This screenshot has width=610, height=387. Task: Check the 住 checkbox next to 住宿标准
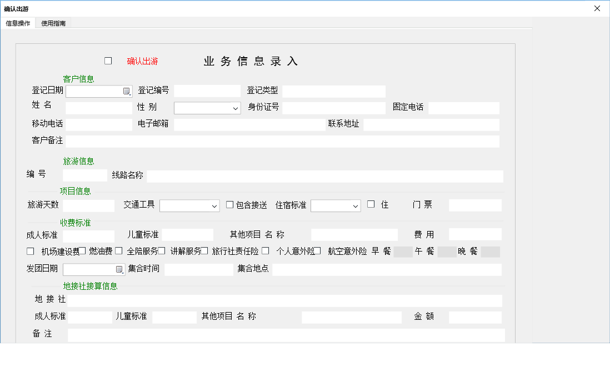[x=371, y=204]
